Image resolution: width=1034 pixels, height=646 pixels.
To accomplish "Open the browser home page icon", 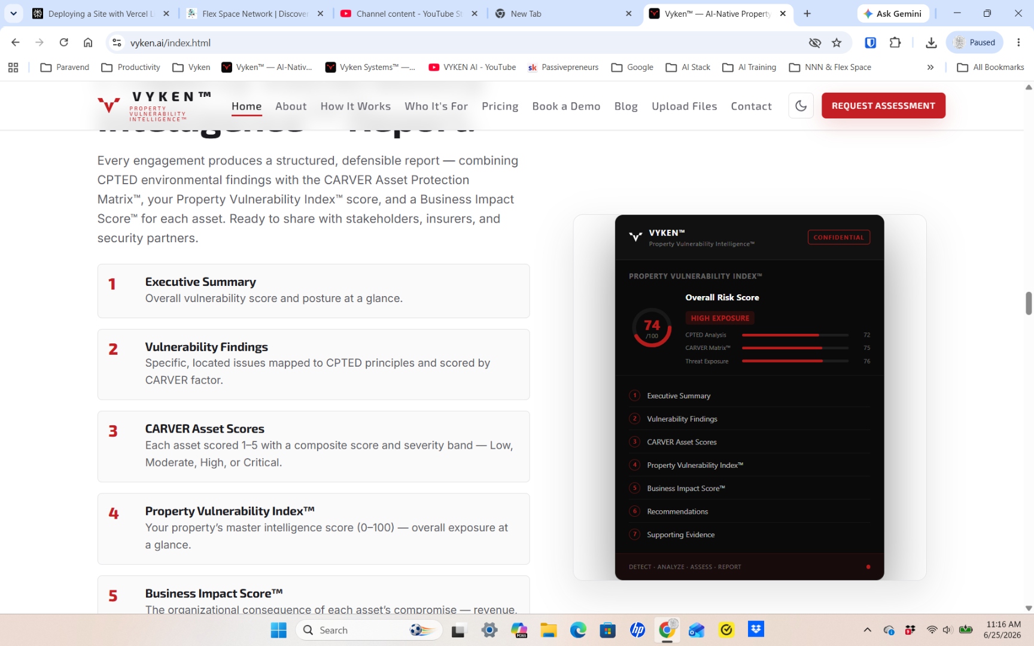I will [88, 42].
